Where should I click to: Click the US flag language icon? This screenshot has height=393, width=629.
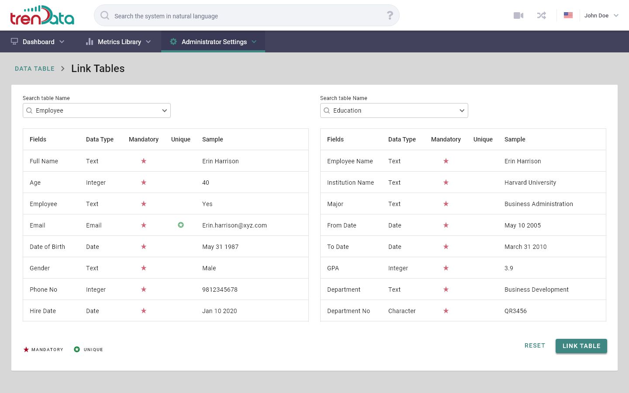568,15
